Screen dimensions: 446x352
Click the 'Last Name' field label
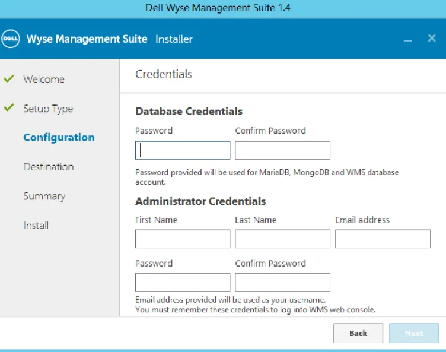tap(256, 220)
